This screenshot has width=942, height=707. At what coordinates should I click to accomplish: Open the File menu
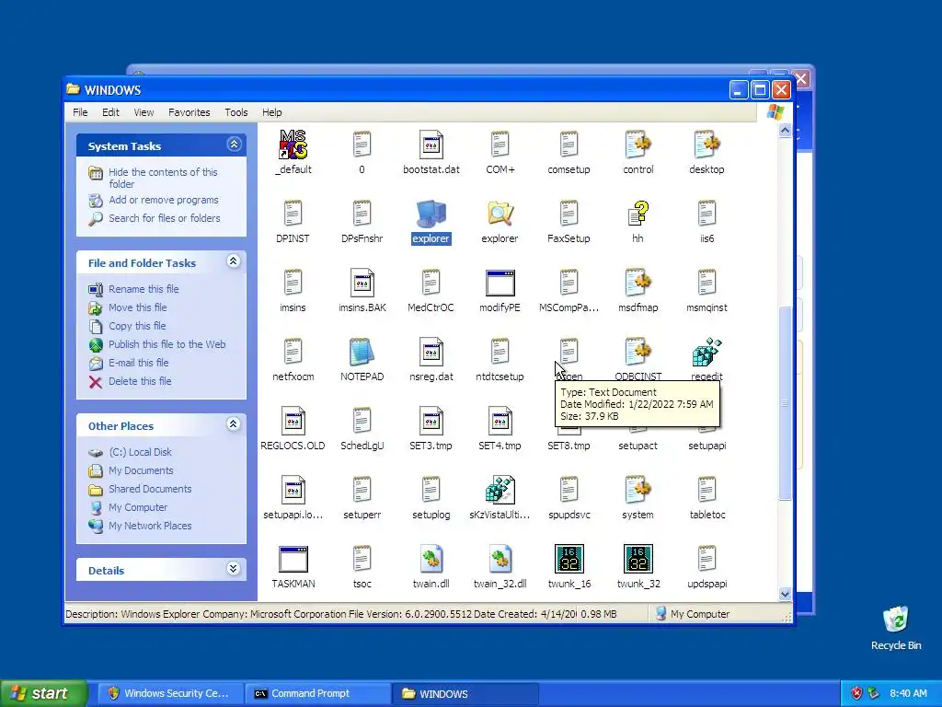tap(80, 112)
